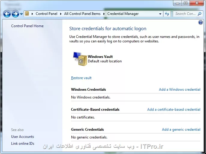Click the Generic Credentials heading
Viewport: 206px width, 154px height.
(x=87, y=130)
